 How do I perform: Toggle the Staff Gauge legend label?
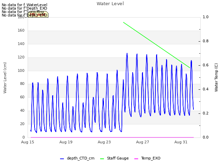[118, 158]
